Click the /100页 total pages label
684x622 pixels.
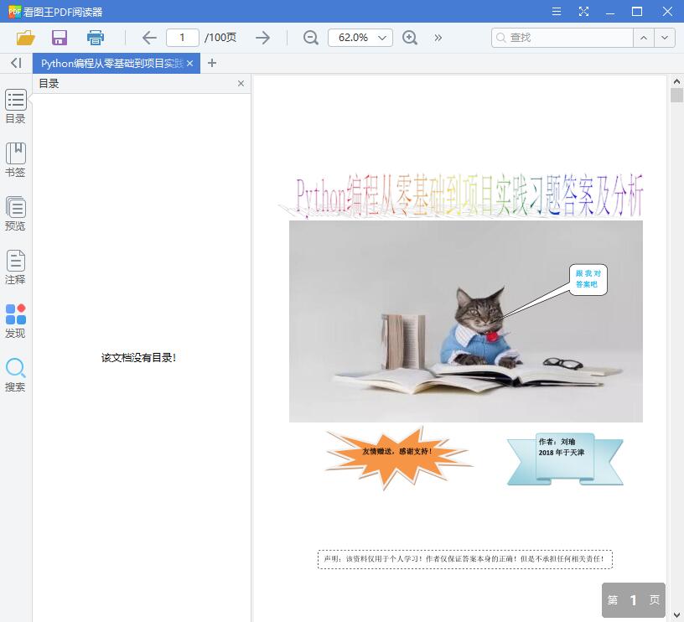pyautogui.click(x=220, y=38)
